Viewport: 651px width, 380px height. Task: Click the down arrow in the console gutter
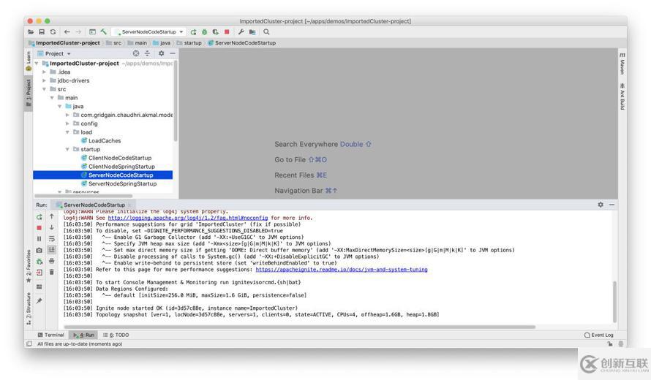51,227
